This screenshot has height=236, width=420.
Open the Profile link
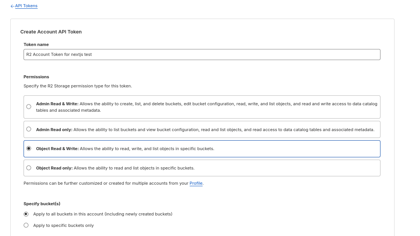pos(196,183)
